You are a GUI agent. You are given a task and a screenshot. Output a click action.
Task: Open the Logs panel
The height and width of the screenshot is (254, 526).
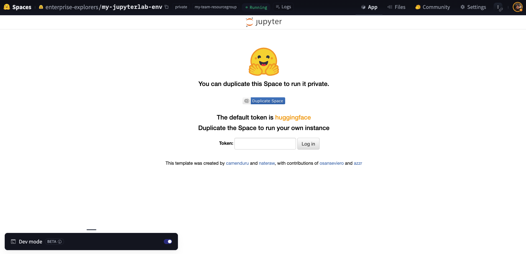[283, 7]
